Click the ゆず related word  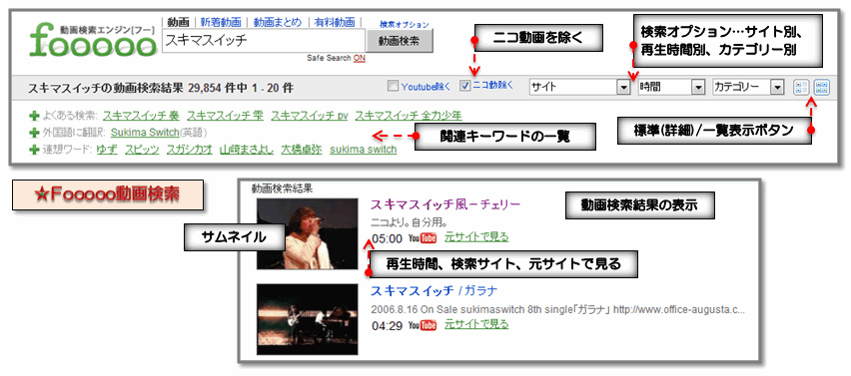[106, 149]
